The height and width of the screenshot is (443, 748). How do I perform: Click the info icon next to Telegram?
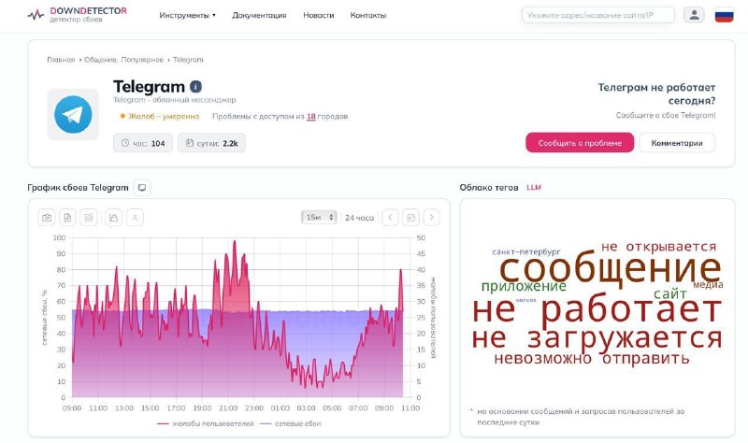pyautogui.click(x=195, y=86)
